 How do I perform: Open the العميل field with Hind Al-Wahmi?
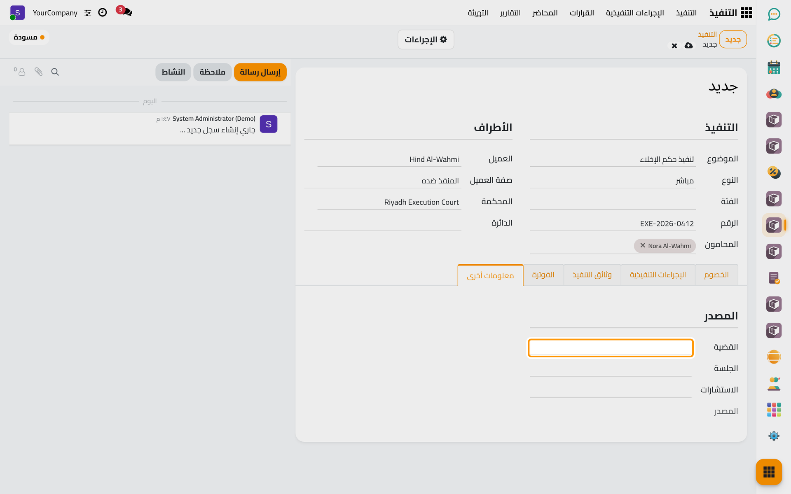(x=389, y=159)
